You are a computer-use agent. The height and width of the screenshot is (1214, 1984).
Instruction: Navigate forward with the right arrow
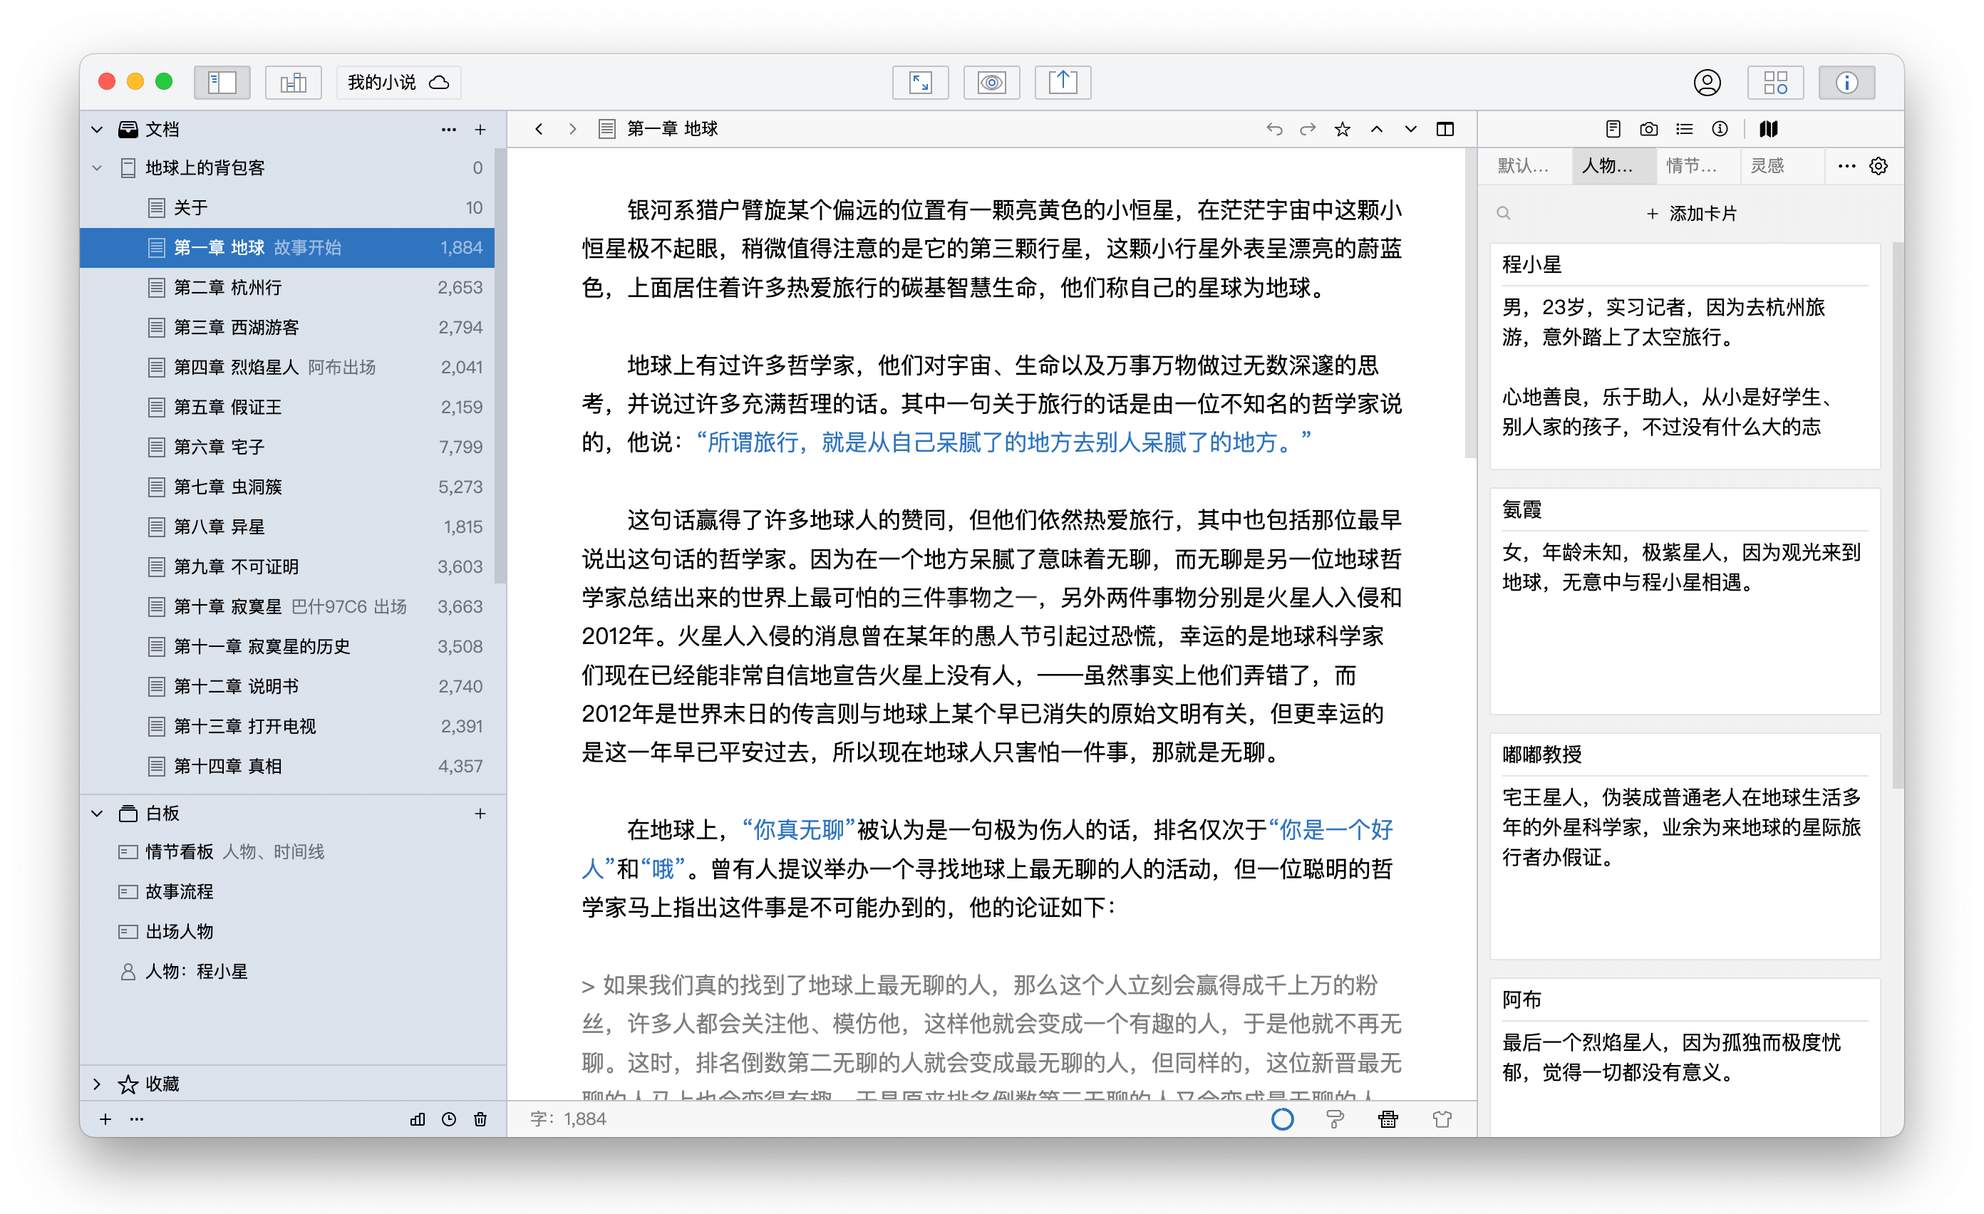click(x=572, y=129)
